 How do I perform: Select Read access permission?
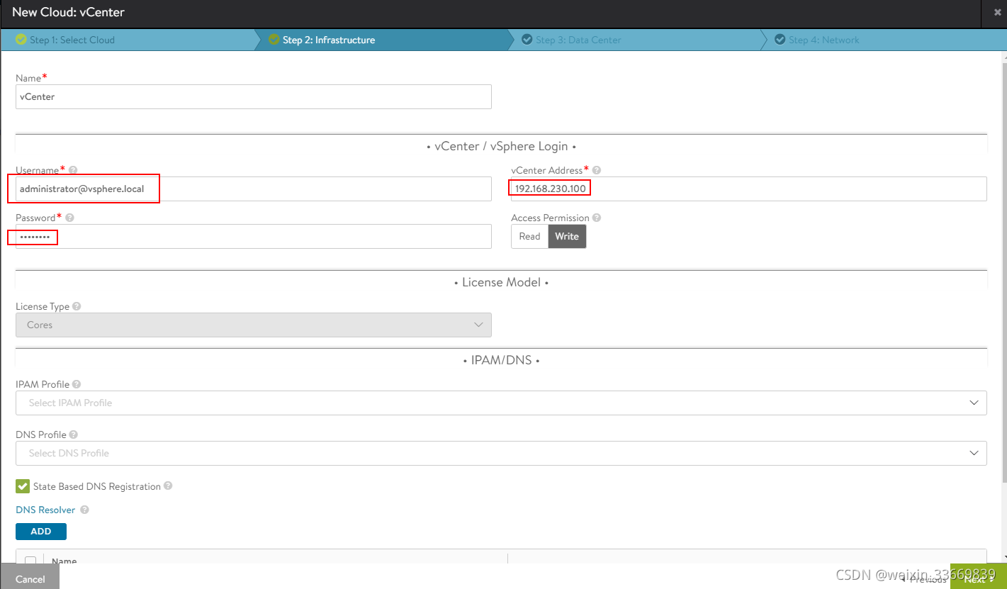(529, 237)
